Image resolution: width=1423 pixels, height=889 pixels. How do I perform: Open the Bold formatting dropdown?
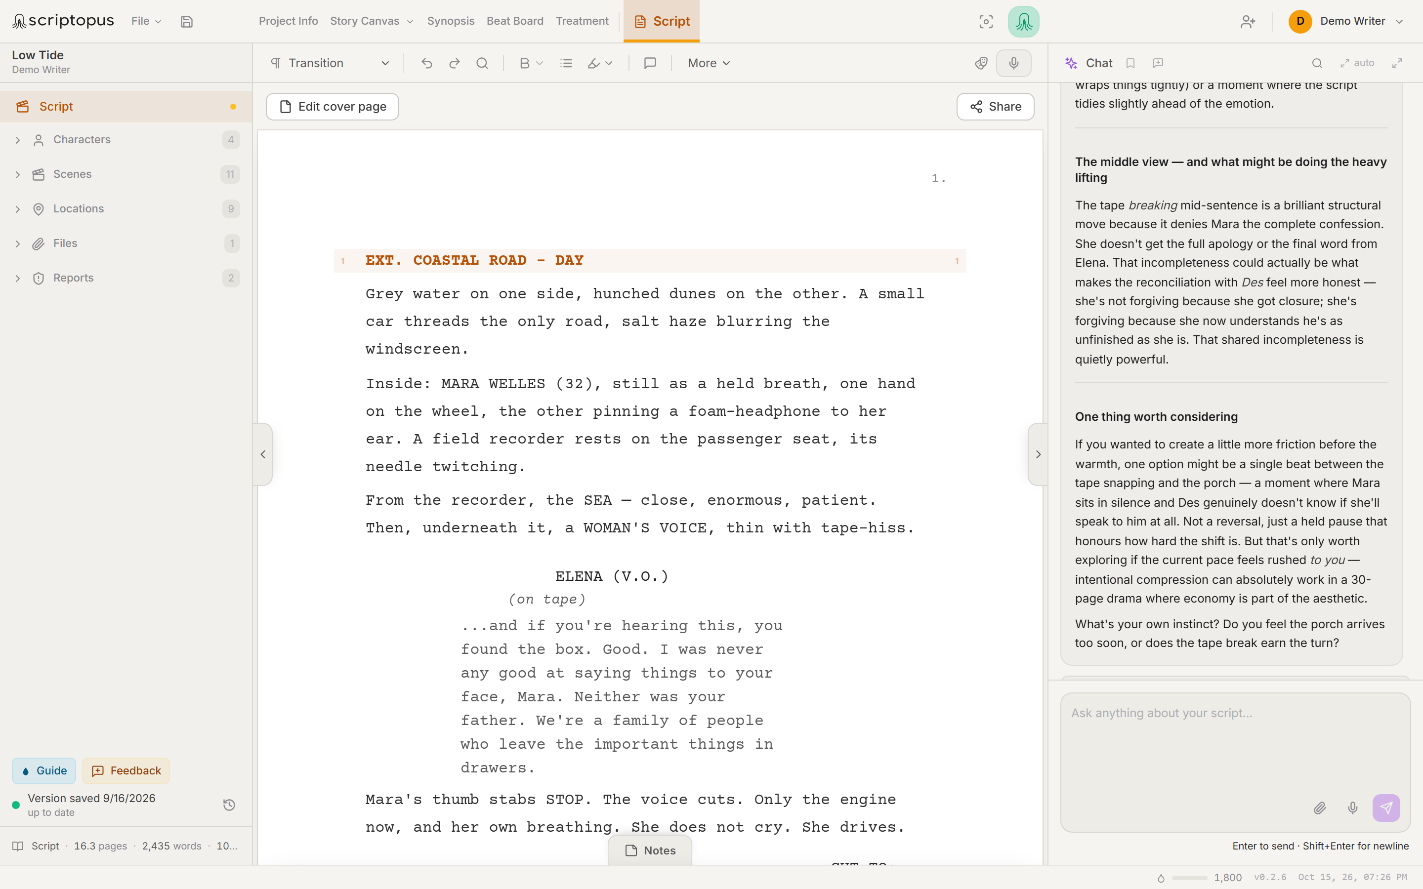point(531,63)
